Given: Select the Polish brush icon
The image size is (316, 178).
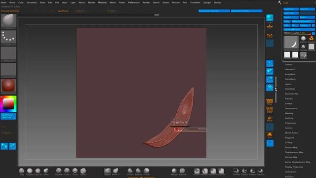Looking at the screenshot, I should click(x=130, y=171).
